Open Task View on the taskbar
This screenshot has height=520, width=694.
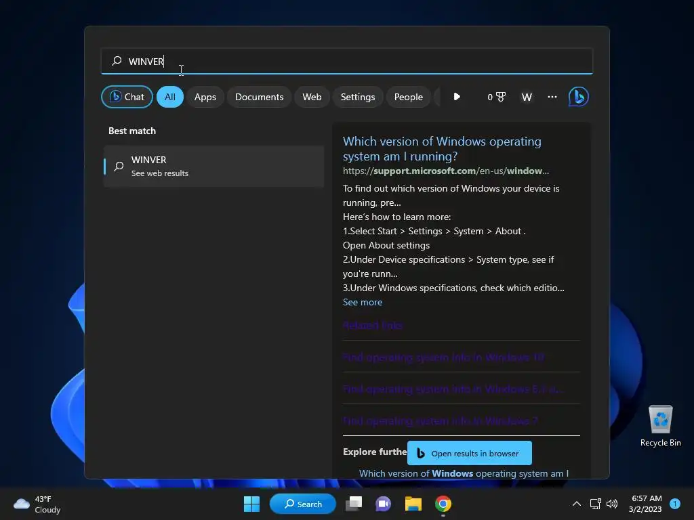(x=354, y=504)
